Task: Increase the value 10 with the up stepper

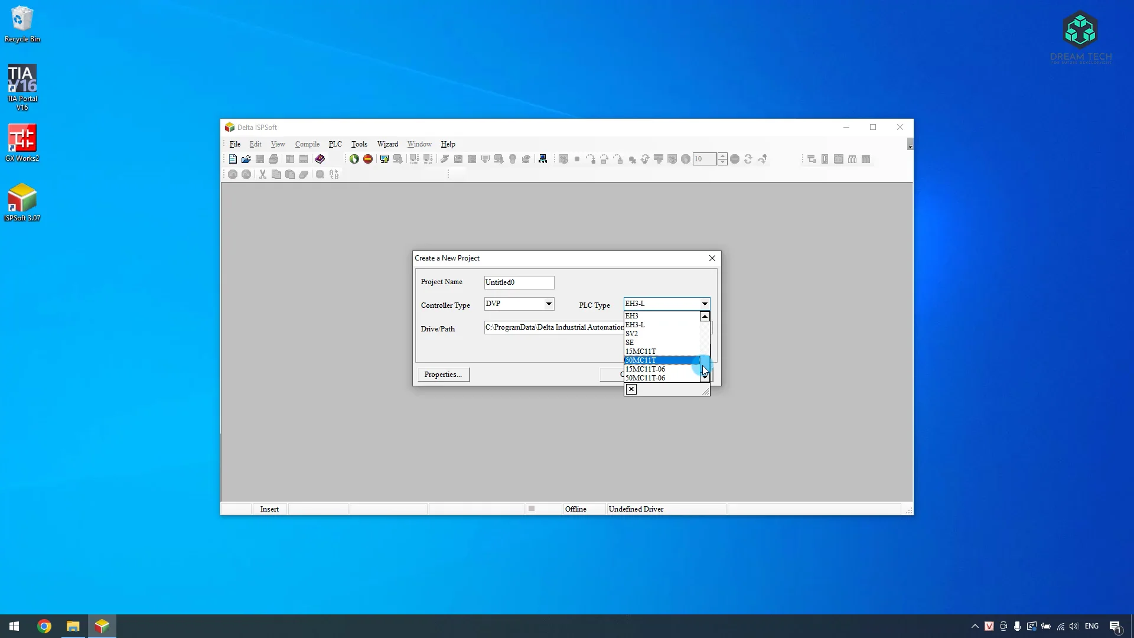Action: point(722,156)
